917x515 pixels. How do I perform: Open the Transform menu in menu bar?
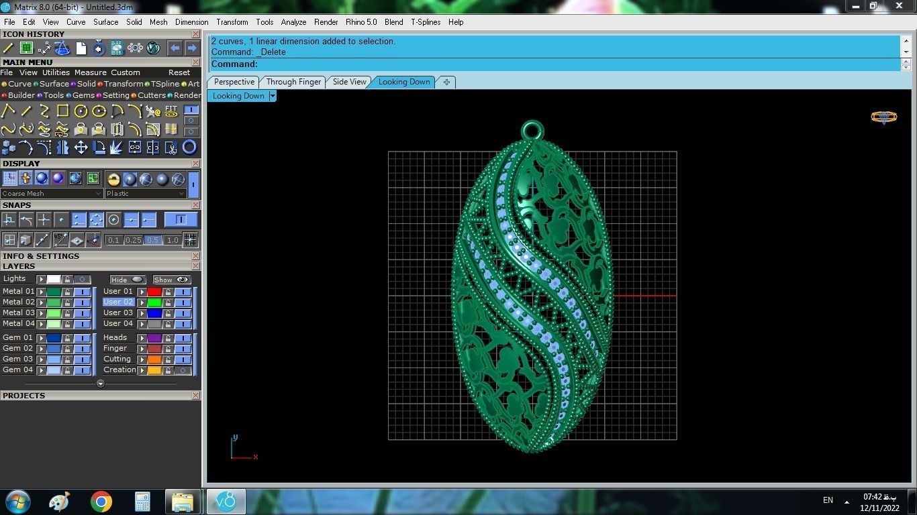232,22
